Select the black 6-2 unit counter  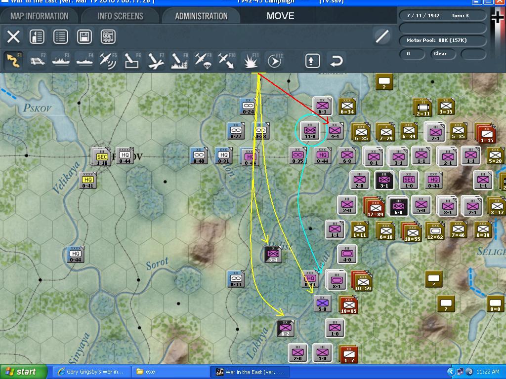285,328
